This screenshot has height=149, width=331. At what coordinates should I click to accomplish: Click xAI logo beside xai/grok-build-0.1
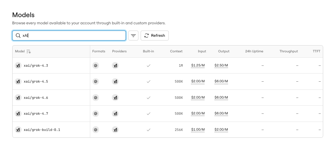pos(18,130)
